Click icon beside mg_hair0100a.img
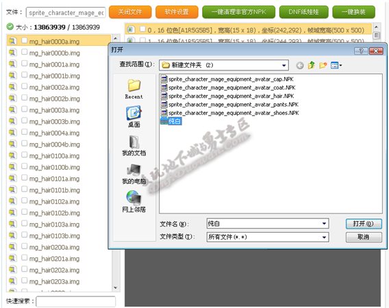389x308 pixels. coord(12,155)
